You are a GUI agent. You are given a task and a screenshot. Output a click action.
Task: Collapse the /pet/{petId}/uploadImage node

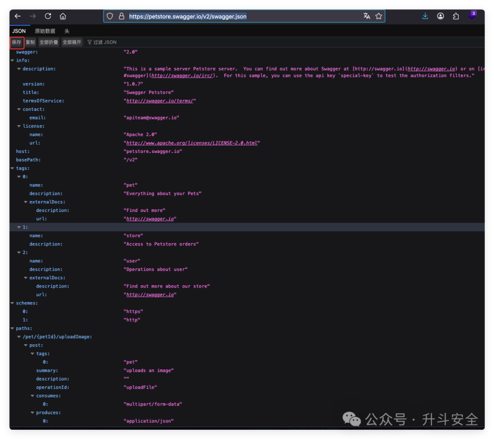19,337
